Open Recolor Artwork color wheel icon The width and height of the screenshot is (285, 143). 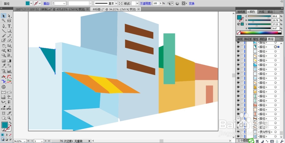177,3
